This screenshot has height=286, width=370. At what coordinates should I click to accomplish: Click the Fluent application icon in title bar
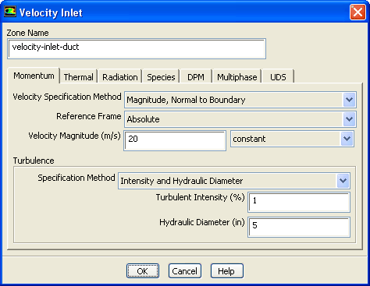click(x=10, y=12)
